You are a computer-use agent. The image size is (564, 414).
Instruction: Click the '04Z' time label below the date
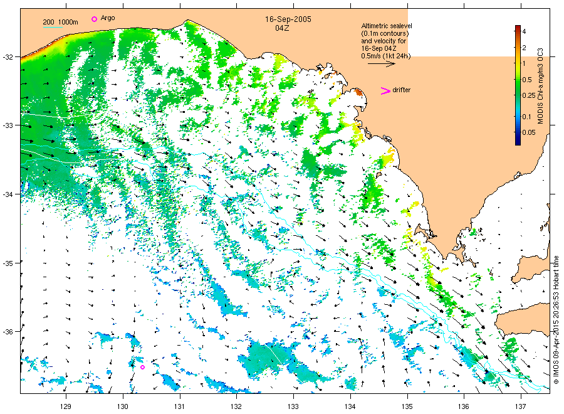coord(282,28)
